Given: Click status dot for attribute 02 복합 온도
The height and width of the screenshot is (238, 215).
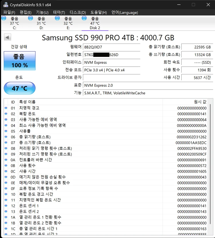Looking at the screenshot, I should 6,114.
